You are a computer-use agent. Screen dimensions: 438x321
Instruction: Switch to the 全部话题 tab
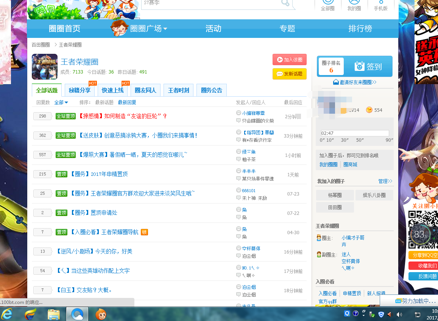[x=47, y=90]
